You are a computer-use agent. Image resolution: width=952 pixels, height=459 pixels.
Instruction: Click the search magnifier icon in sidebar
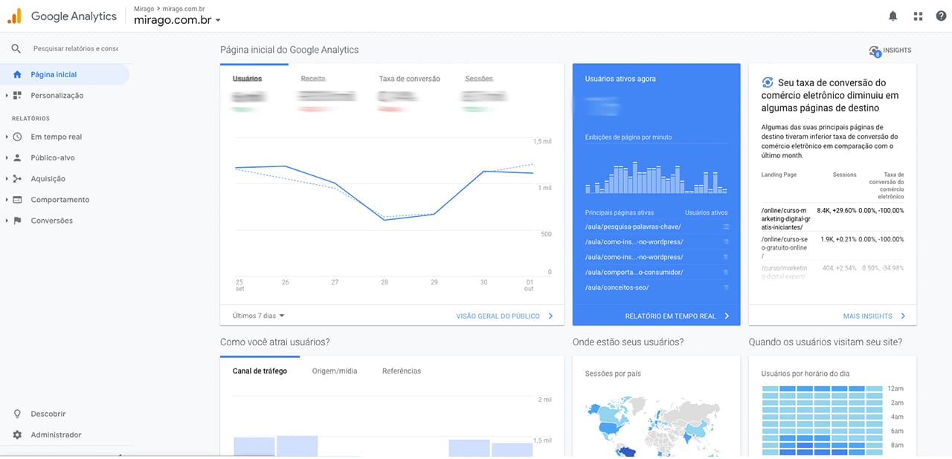[16, 48]
